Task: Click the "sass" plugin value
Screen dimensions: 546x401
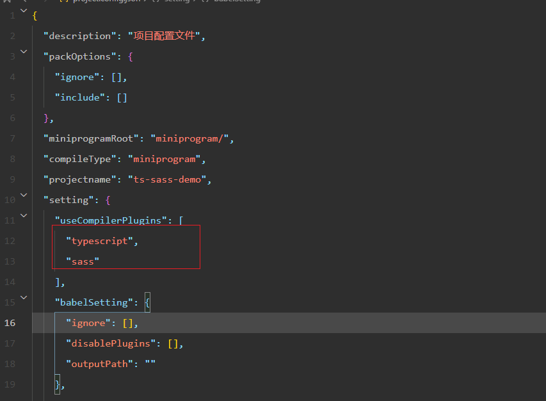Action: 83,261
